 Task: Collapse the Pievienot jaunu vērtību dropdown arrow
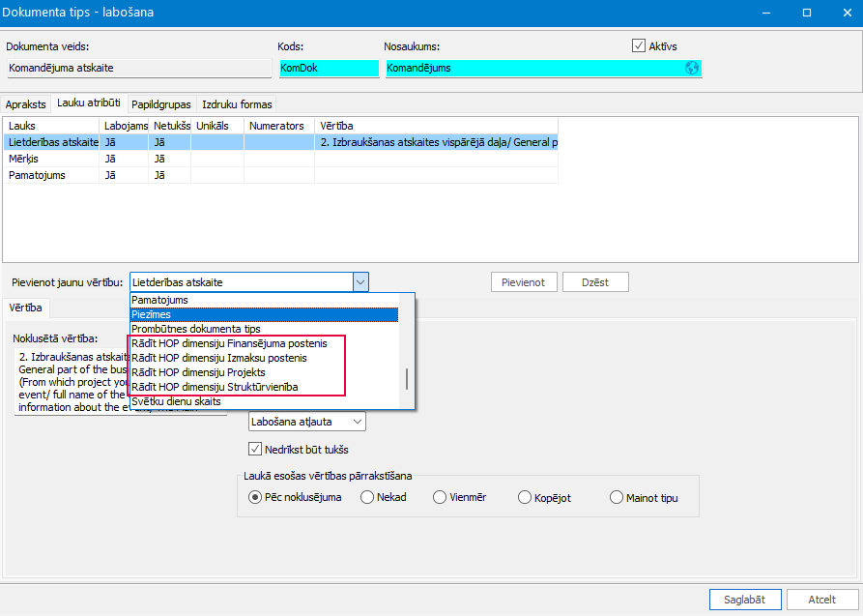coord(360,282)
